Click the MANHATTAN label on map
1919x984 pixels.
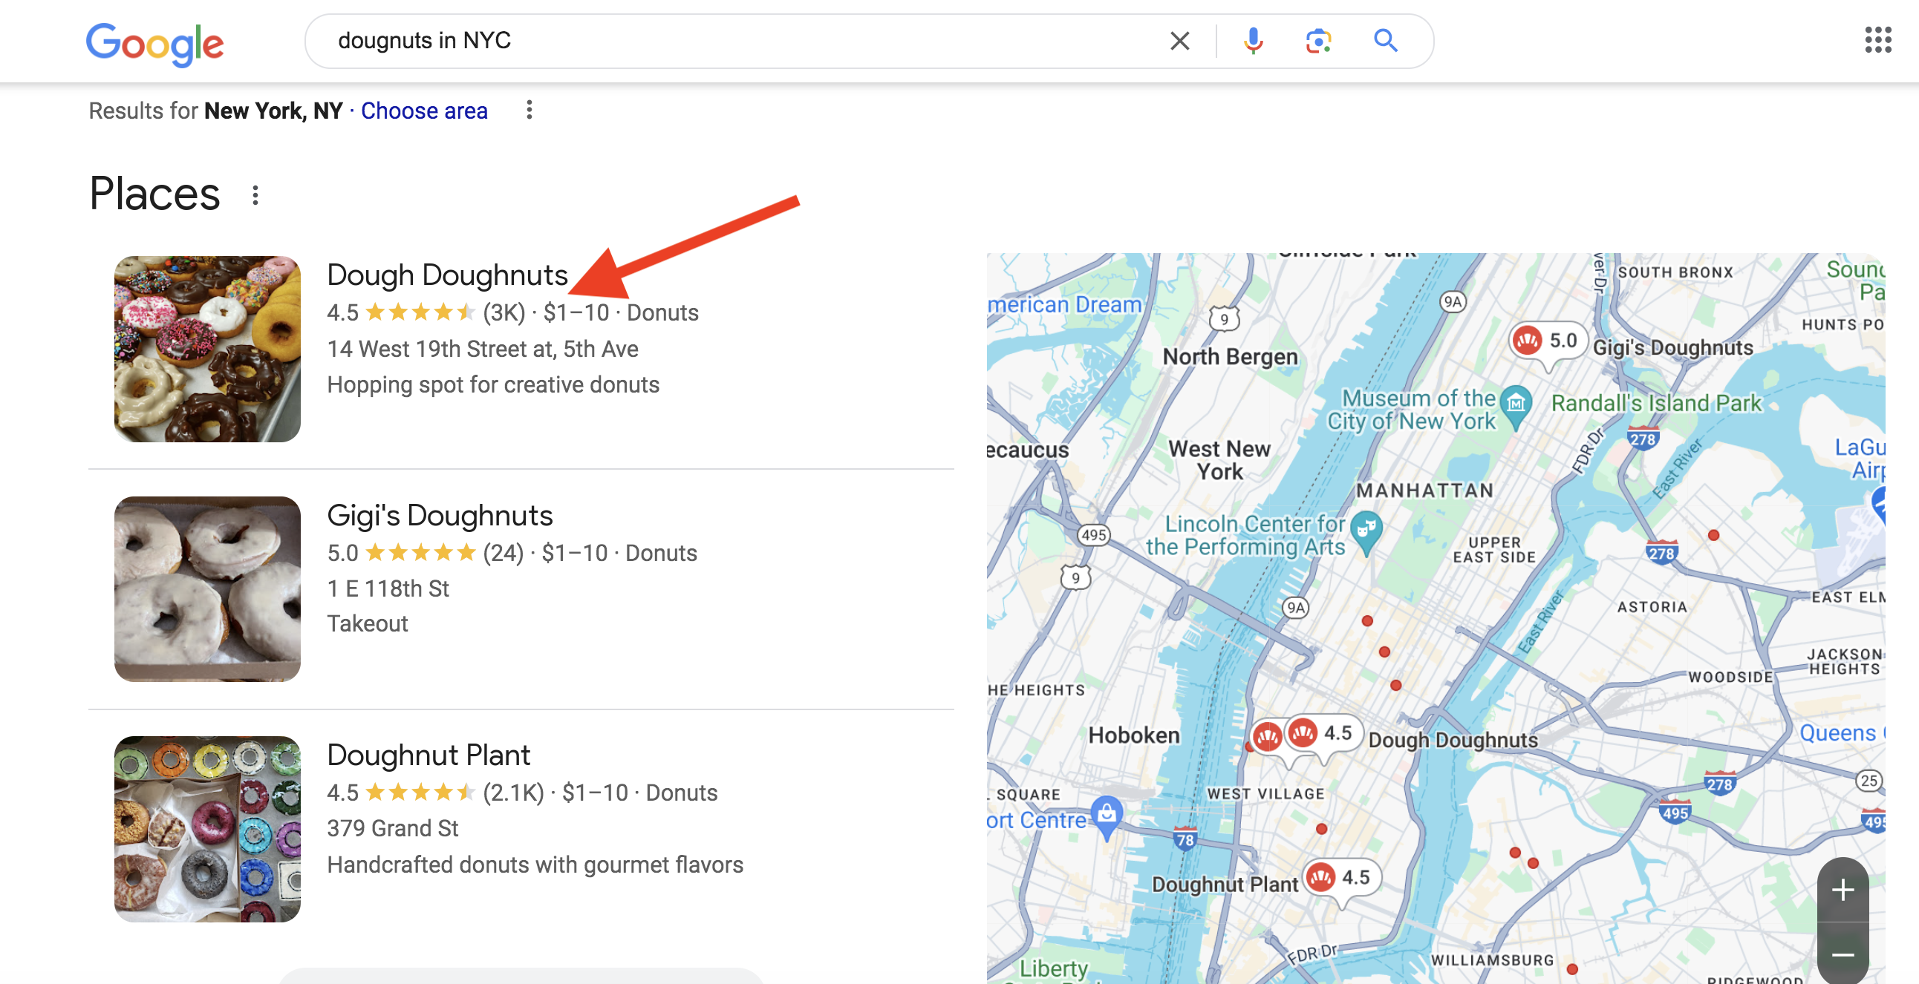point(1424,490)
